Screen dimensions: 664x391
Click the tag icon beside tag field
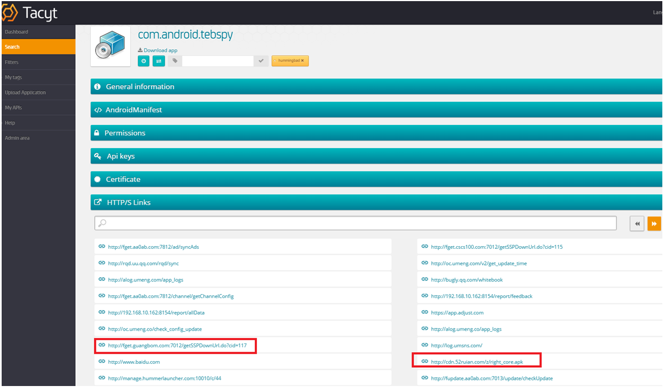click(175, 61)
